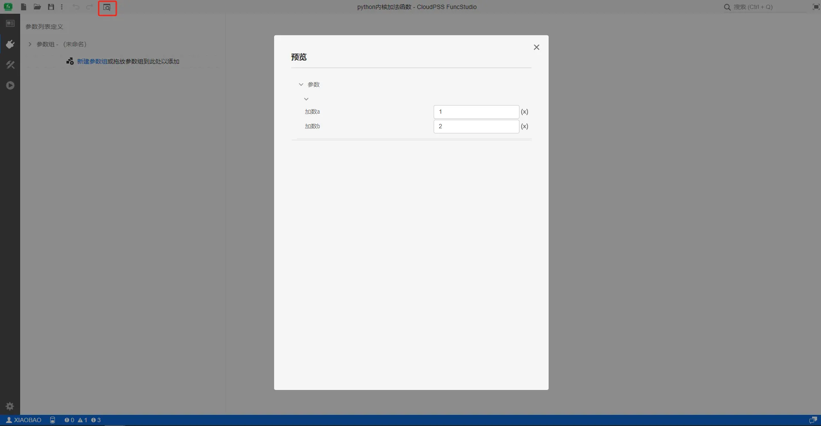Toggle fullscreen icon at top right
The height and width of the screenshot is (426, 821).
(816, 7)
